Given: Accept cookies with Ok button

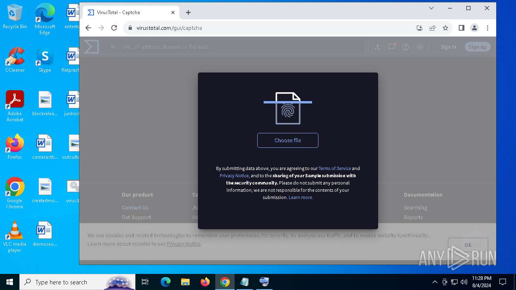Looking at the screenshot, I should click(x=468, y=245).
